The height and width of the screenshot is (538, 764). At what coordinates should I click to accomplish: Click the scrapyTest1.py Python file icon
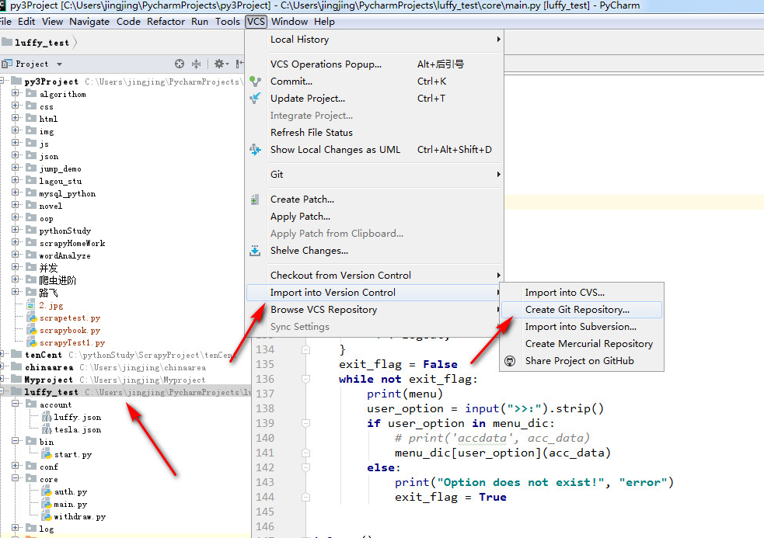[32, 343]
